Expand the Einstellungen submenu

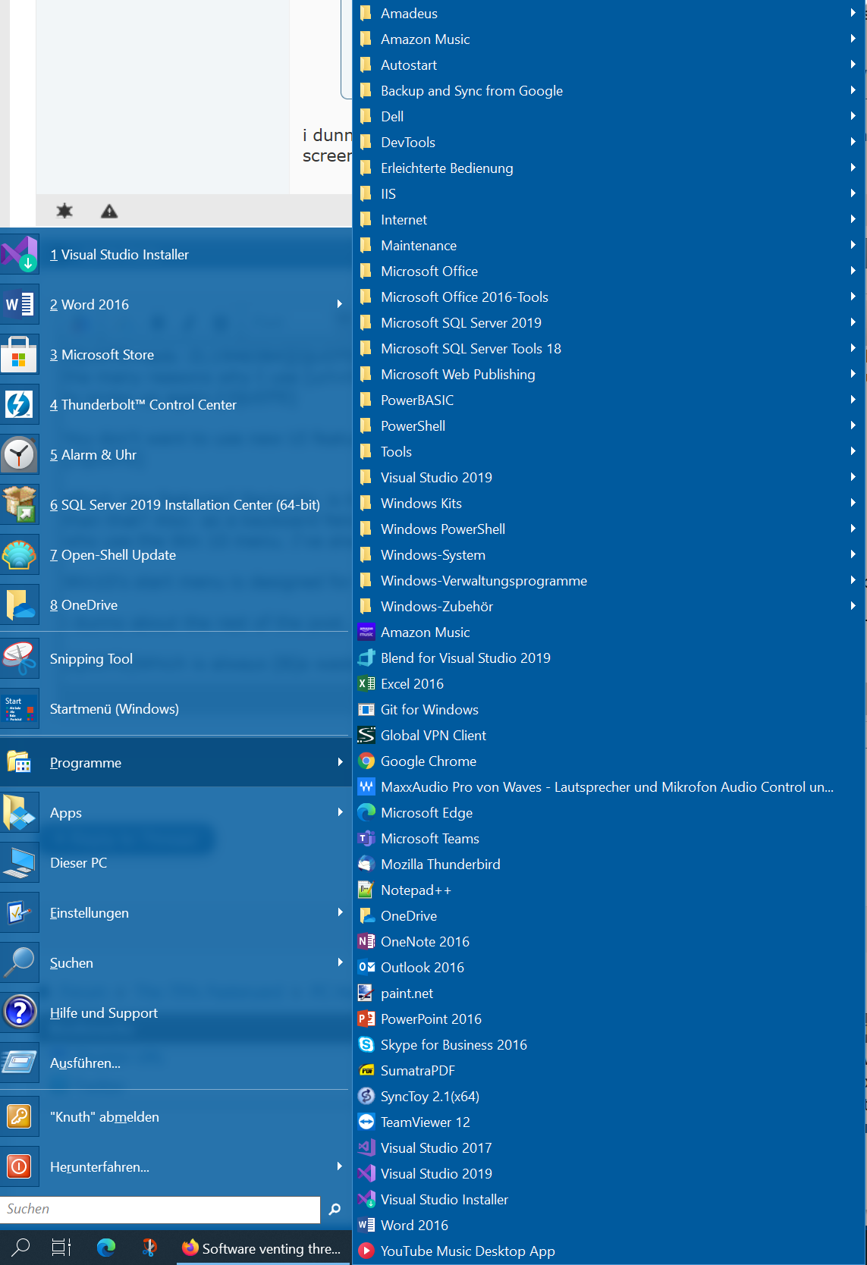340,912
